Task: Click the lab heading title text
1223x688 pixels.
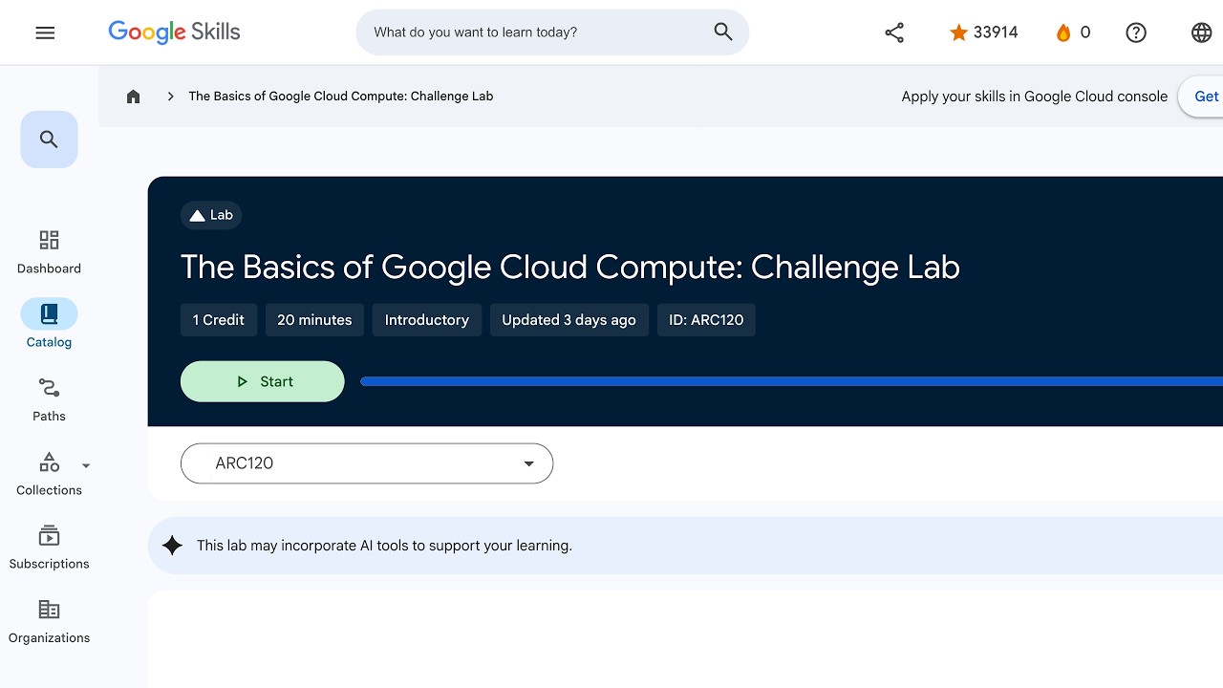Action: (x=570, y=268)
